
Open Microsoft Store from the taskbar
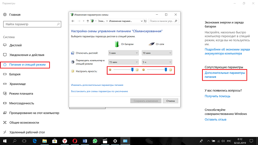coord(55,141)
